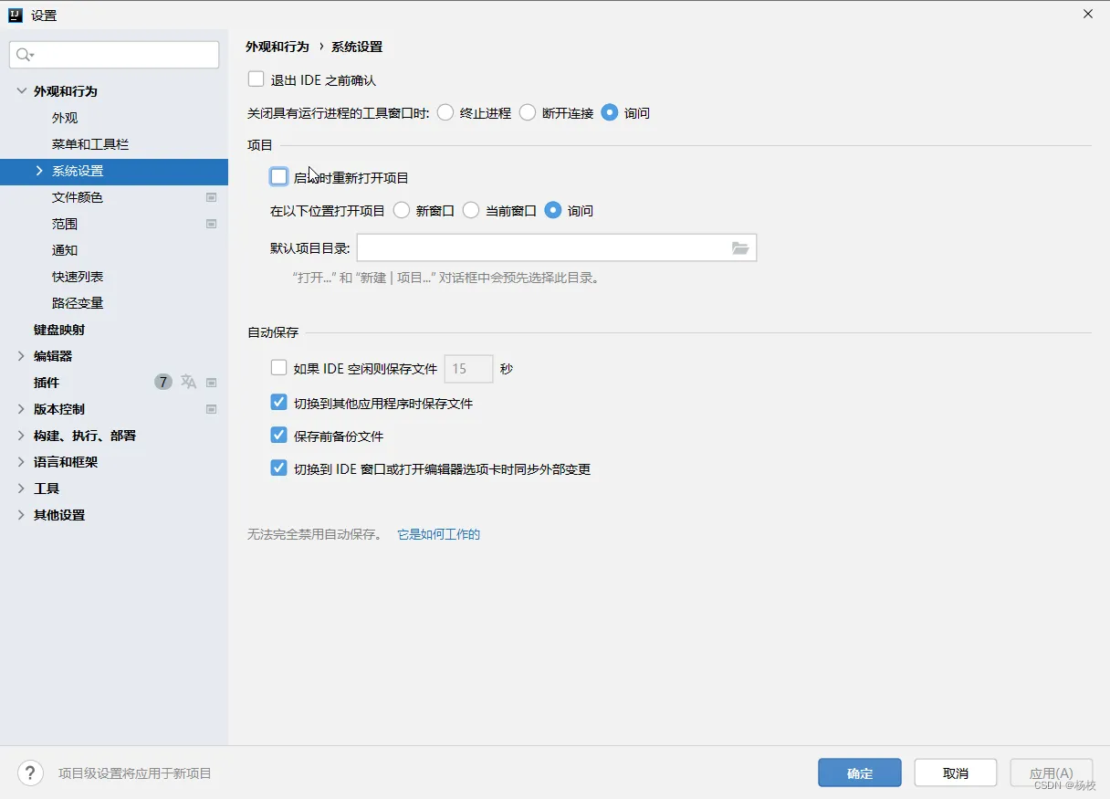Enable "退出 IDE 之前确认"

[x=257, y=79]
